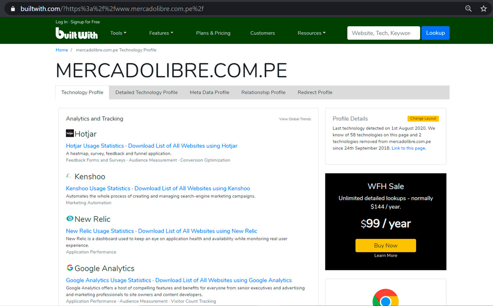Click the browser zoom magnifier icon
The image size is (493, 306).
[468, 9]
